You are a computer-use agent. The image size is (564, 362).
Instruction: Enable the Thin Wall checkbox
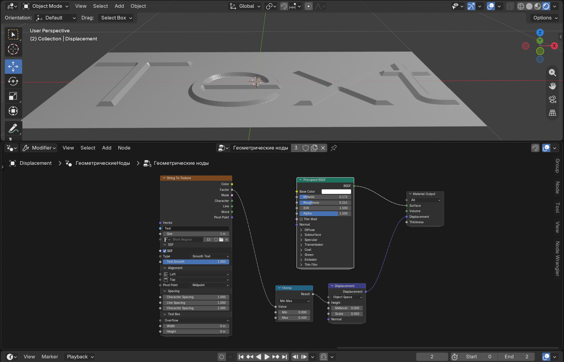pyautogui.click(x=301, y=219)
